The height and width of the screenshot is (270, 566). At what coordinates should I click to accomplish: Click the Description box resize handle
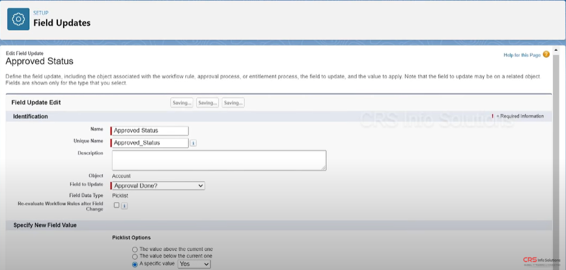pyautogui.click(x=323, y=167)
